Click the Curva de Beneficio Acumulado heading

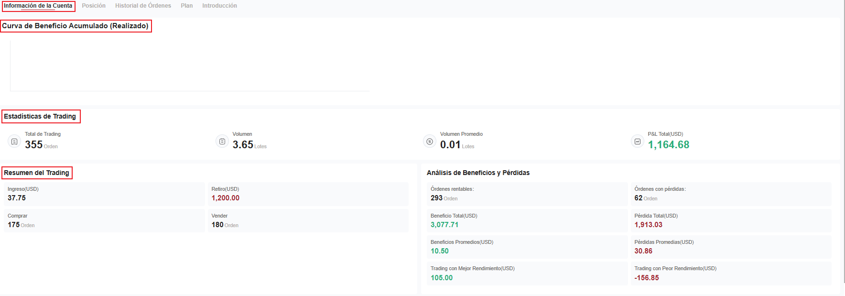(x=75, y=26)
